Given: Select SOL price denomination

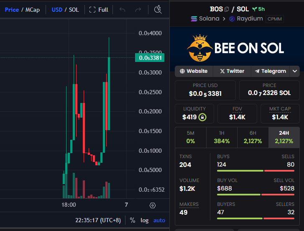Looking at the screenshot, I should pos(74,10).
